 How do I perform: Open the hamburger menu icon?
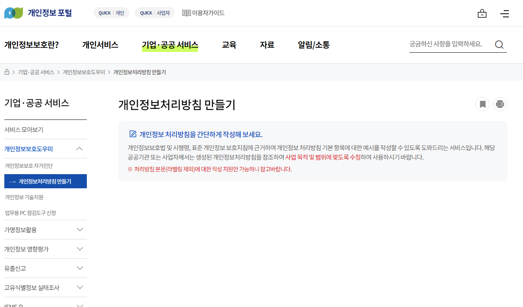(505, 14)
